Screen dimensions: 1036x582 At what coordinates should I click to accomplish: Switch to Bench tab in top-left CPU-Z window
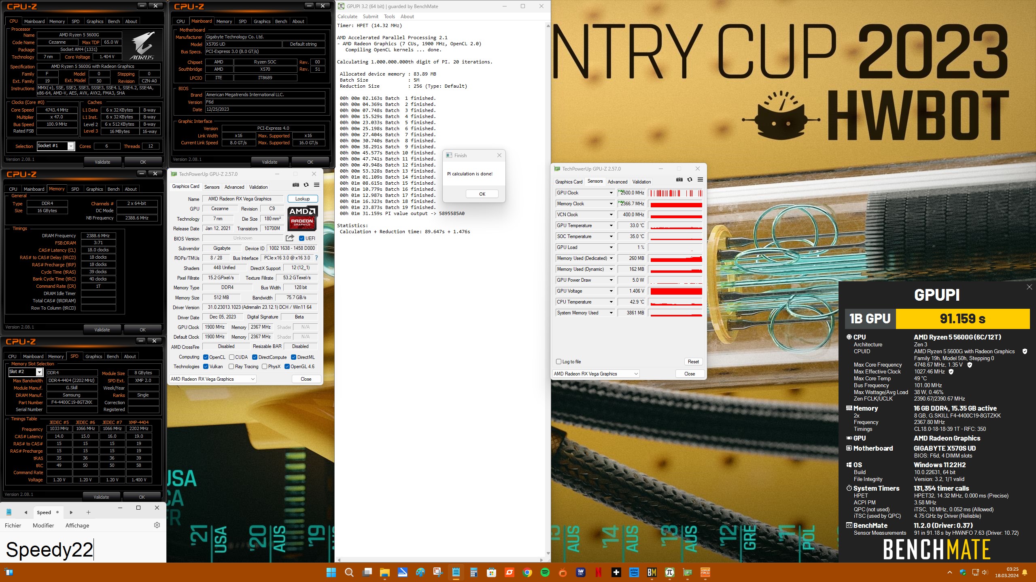pos(114,21)
